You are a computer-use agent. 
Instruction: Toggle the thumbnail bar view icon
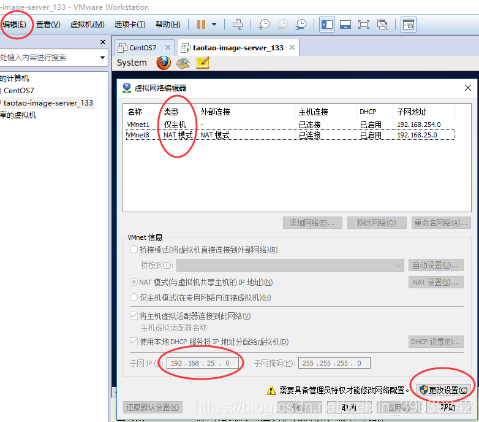pyautogui.click(x=345, y=25)
